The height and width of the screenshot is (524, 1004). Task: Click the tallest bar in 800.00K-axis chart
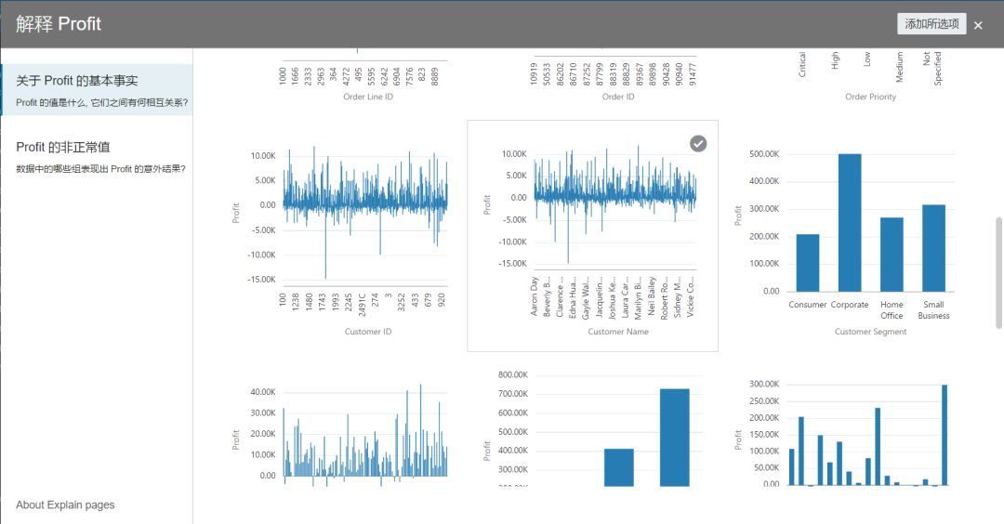click(674, 437)
